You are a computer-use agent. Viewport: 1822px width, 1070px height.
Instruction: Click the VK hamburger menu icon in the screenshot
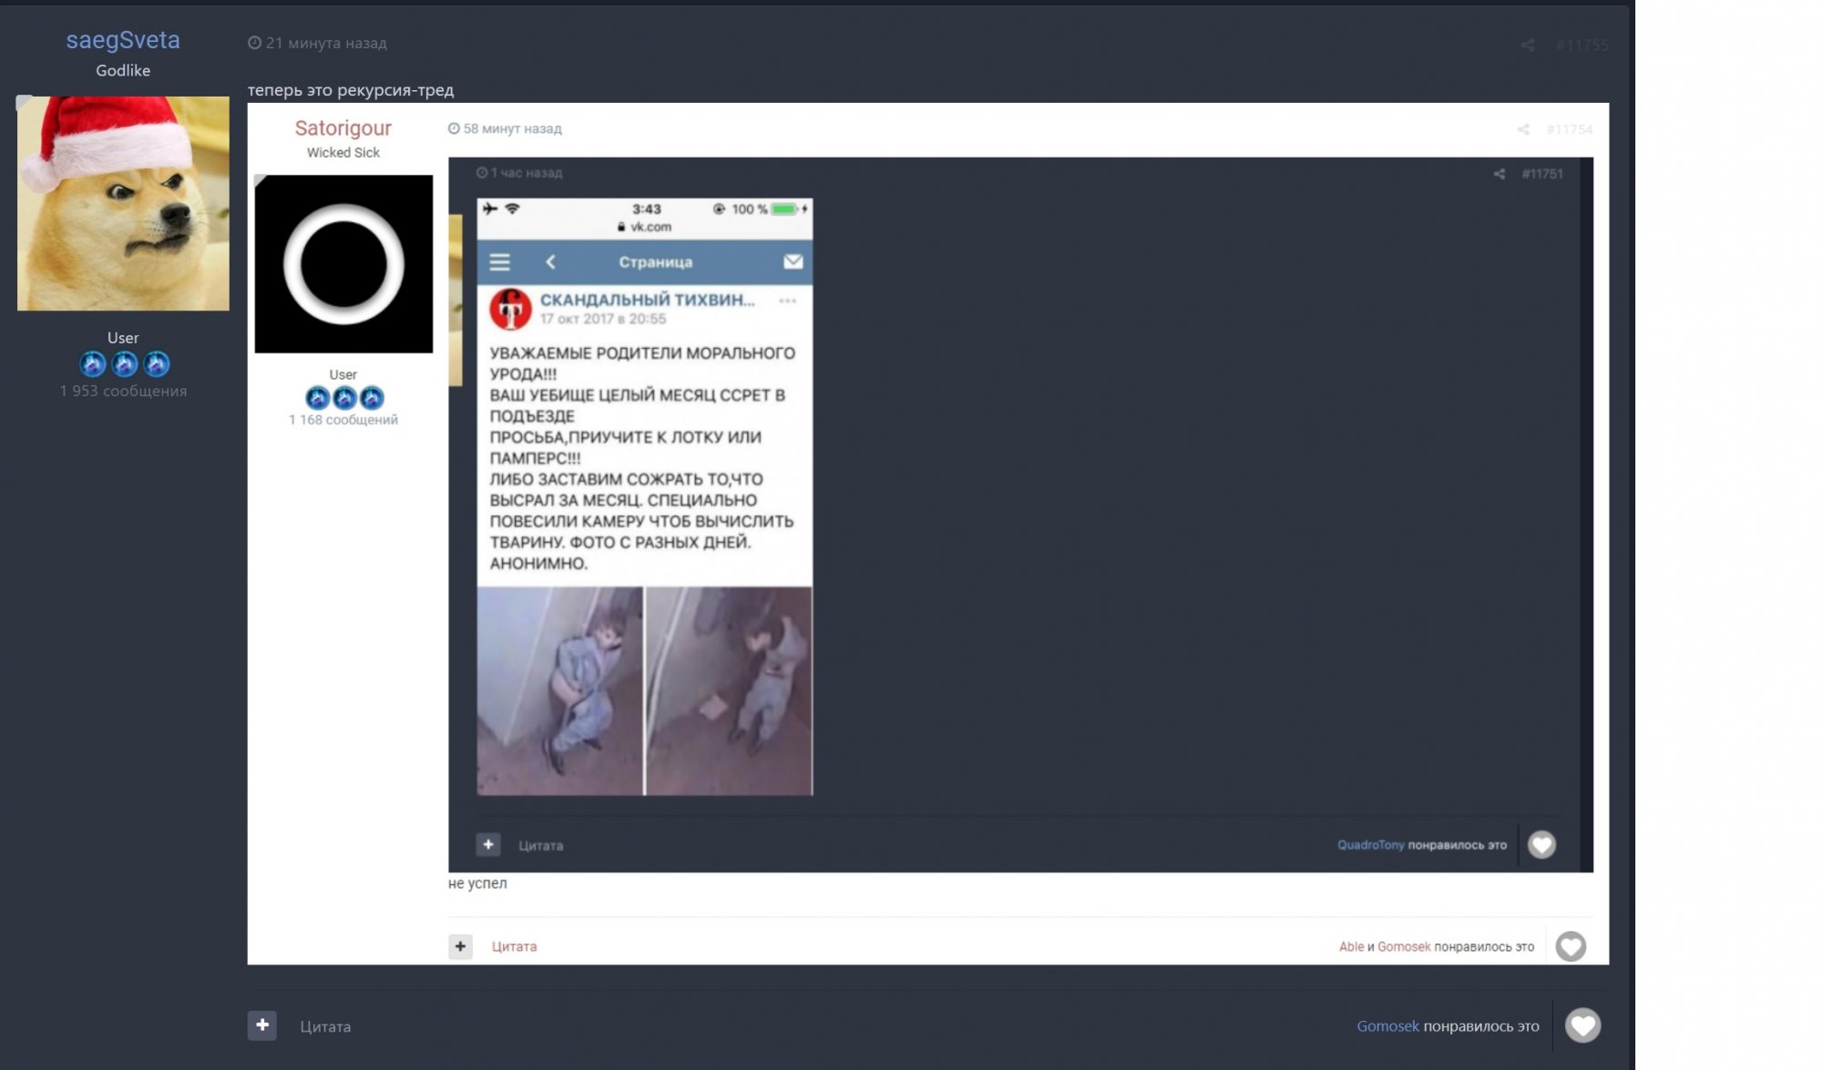pyautogui.click(x=499, y=262)
